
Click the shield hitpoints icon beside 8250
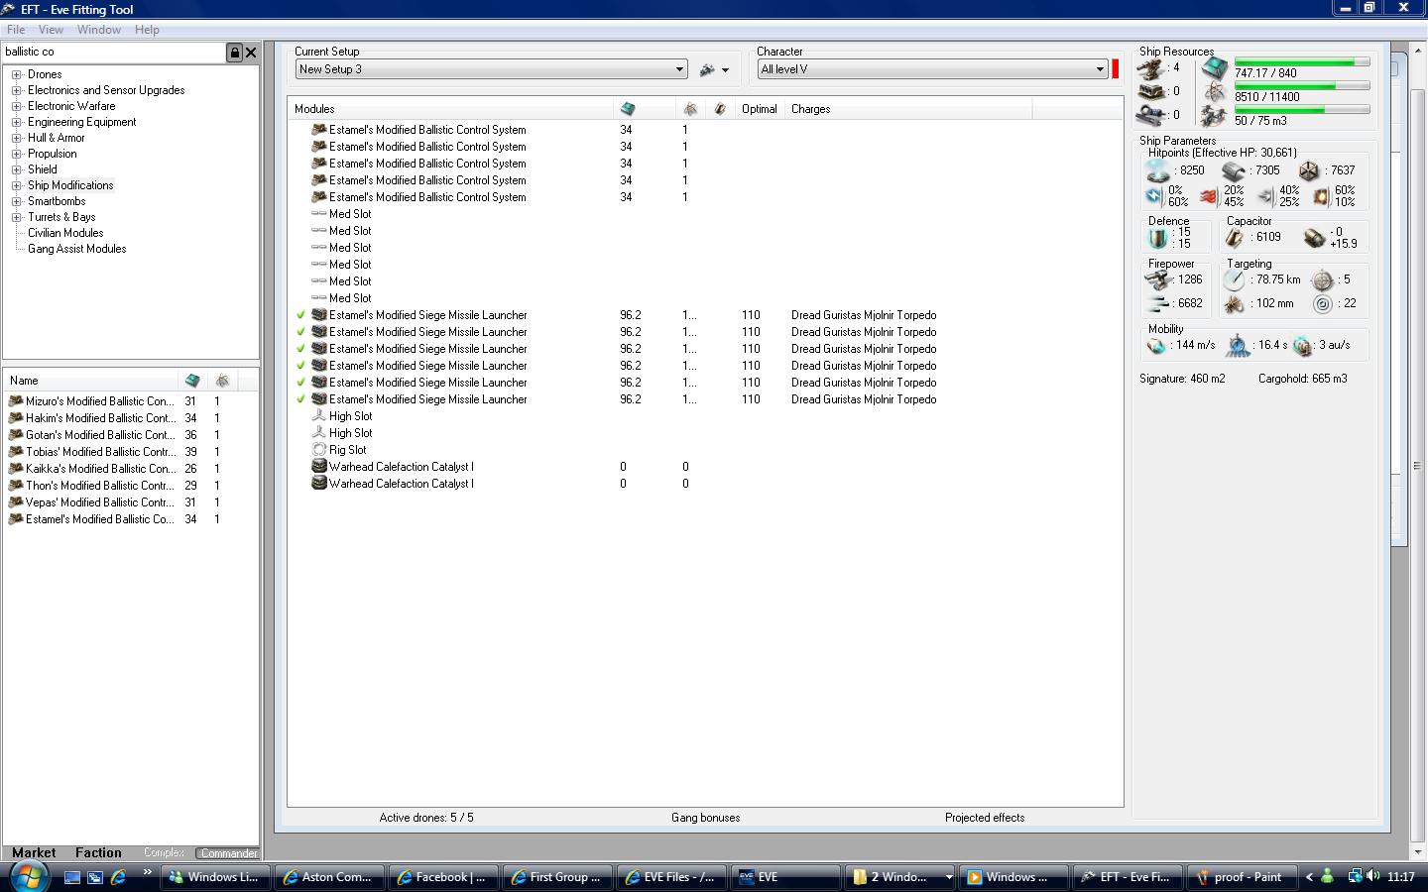point(1158,170)
